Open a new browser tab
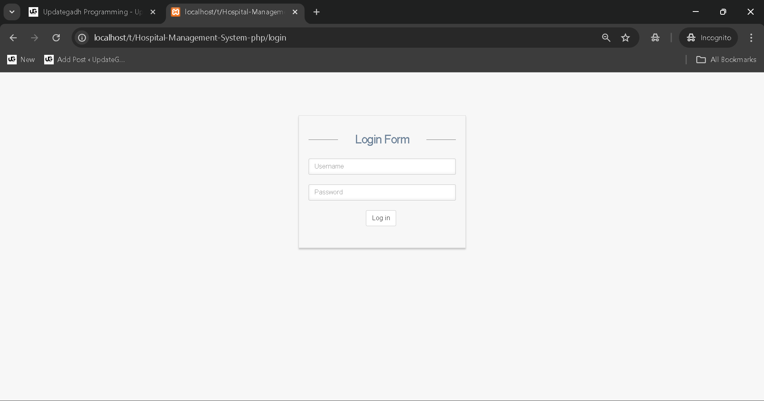Viewport: 764px width, 401px height. (x=317, y=12)
